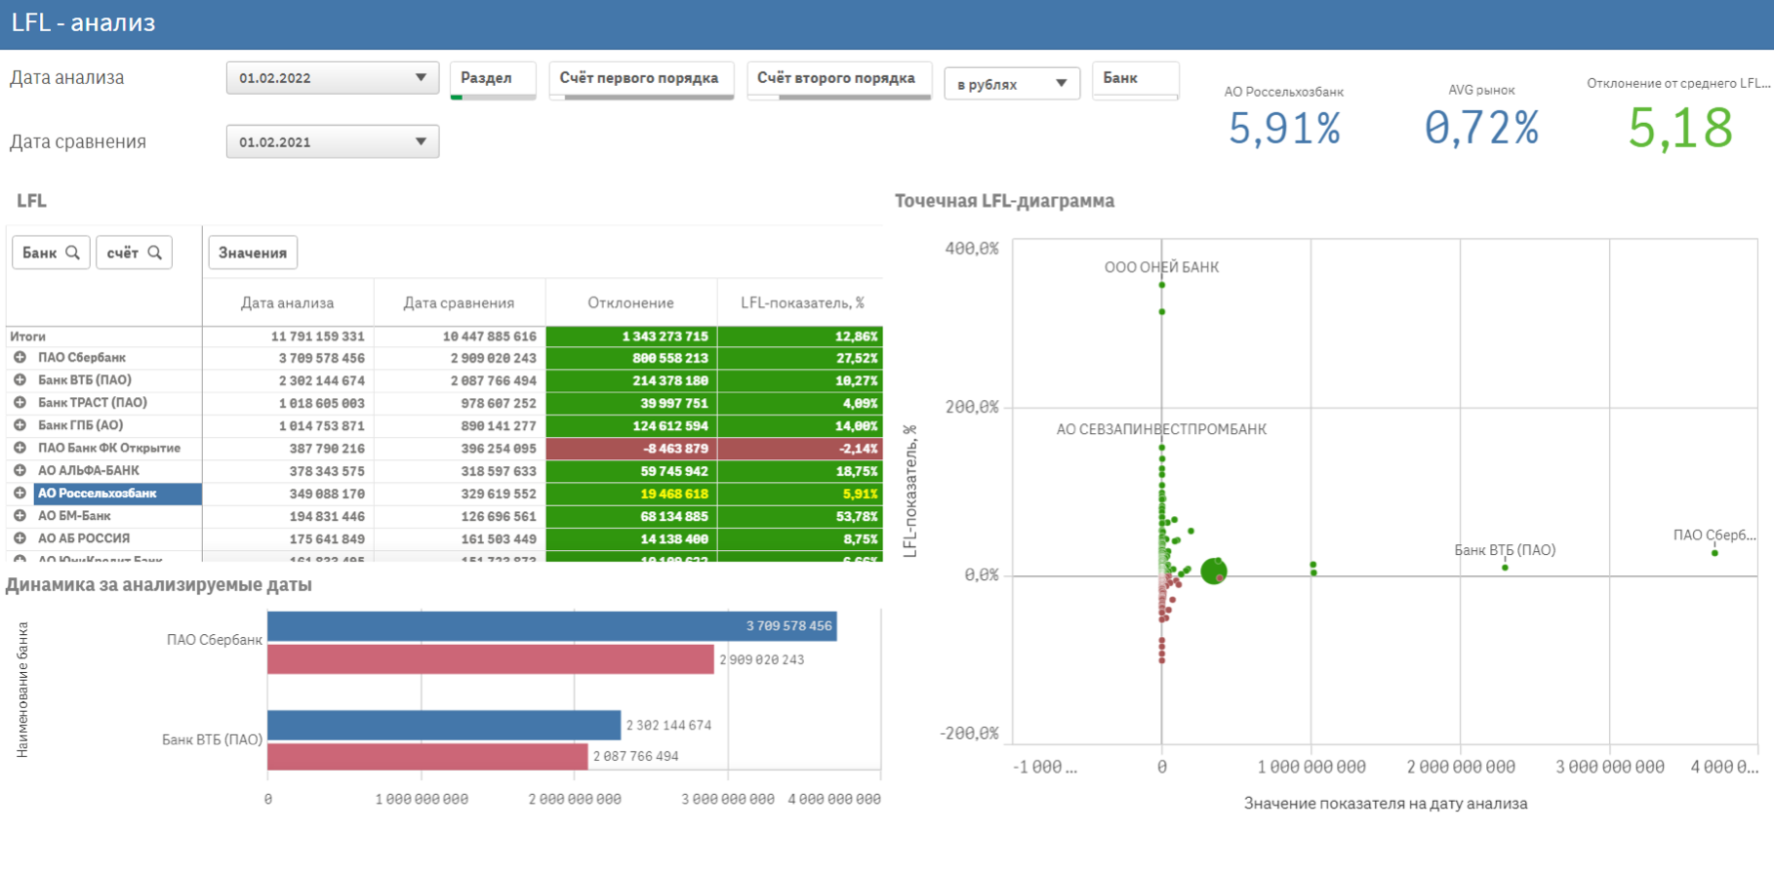Click the Значения button in LFL table

point(253,253)
